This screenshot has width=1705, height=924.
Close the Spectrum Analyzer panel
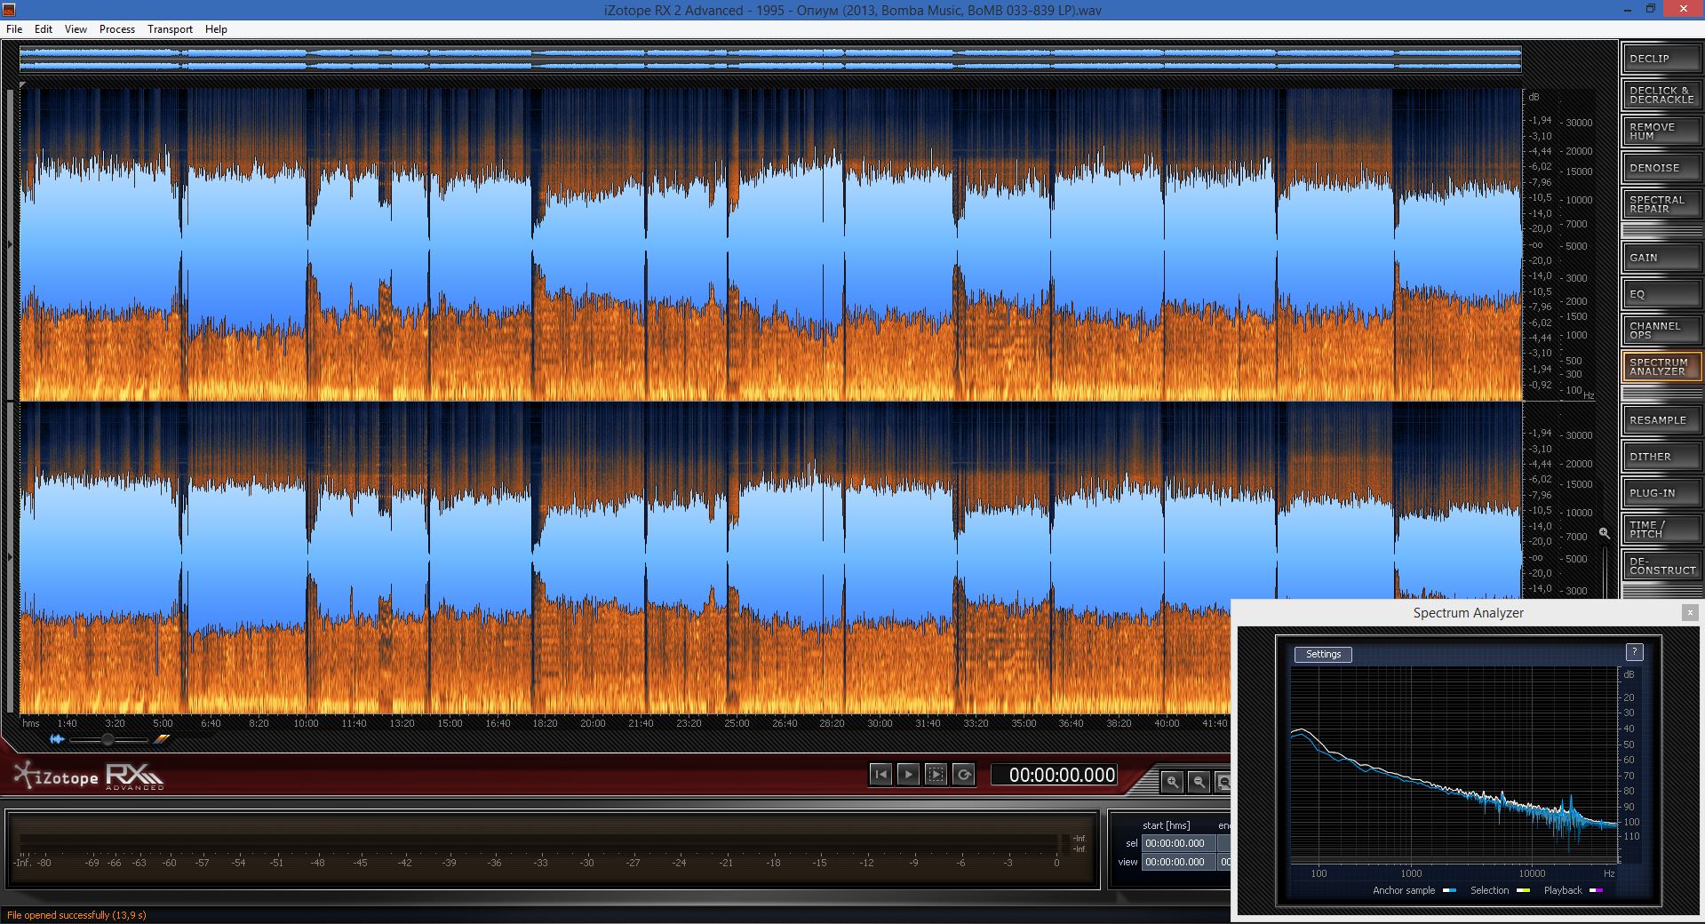coord(1690,612)
